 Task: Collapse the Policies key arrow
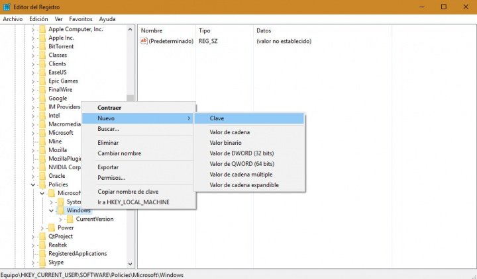pos(33,185)
